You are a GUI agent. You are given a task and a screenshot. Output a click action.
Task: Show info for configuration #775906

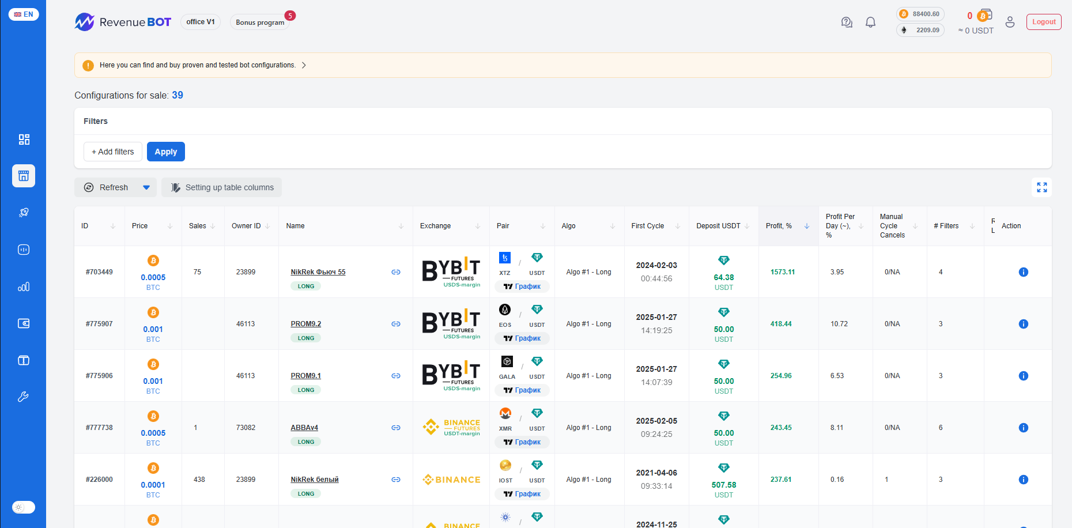1024,376
